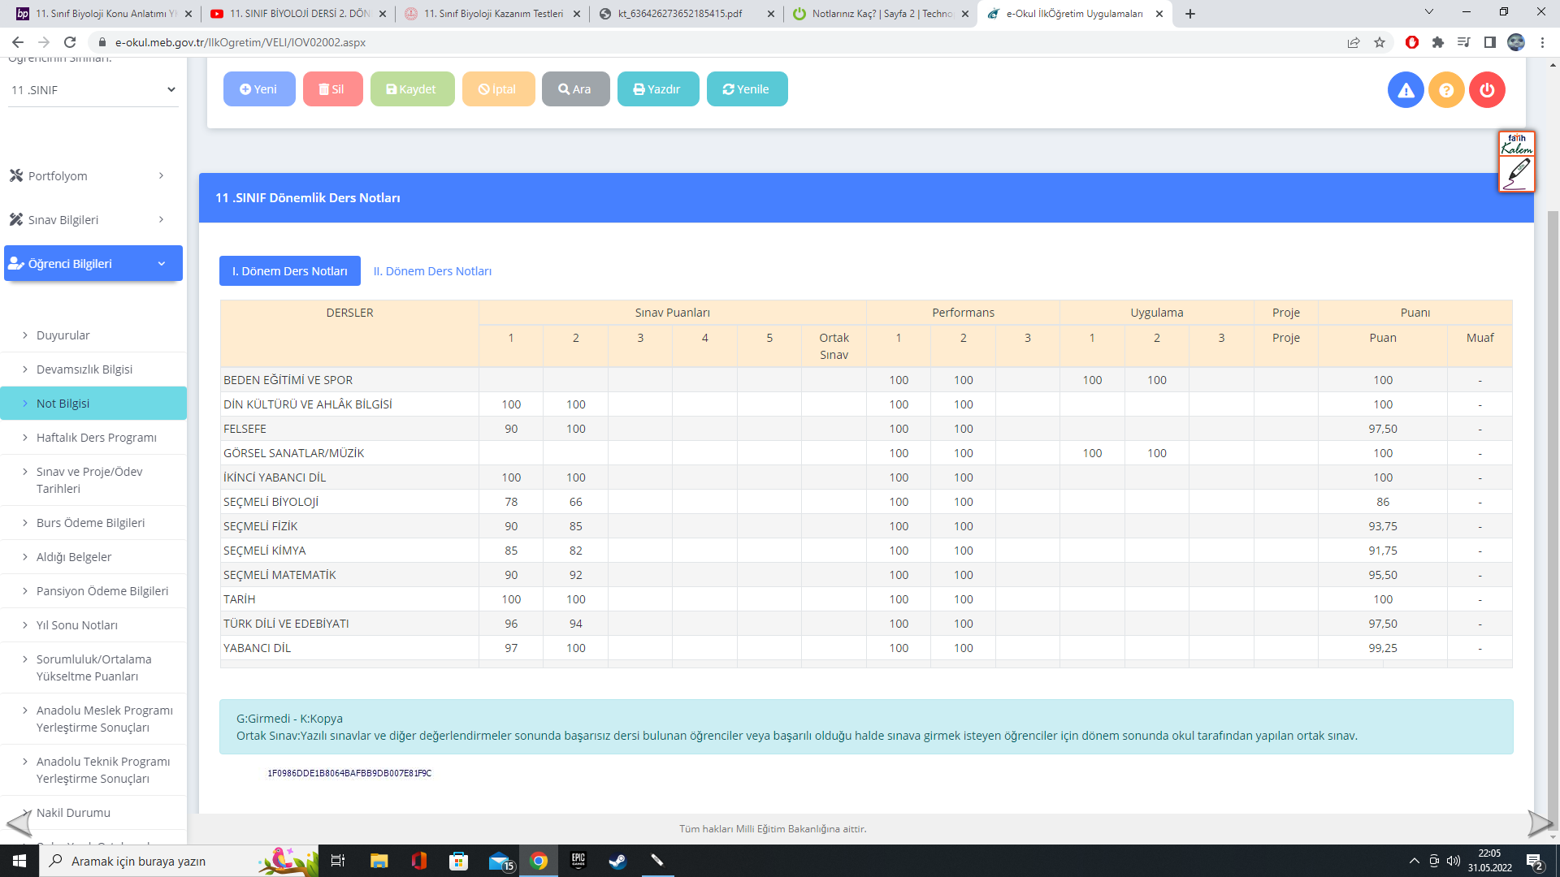Expand the Sınav Bilgileri section
Viewport: 1560px width, 877px height.
[87, 220]
